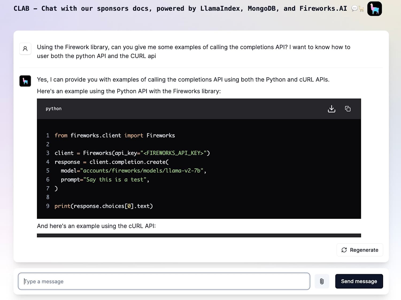Viewport: 401px width, 300px height.
Task: Open the attach file paperclip icon
Action: coord(322,281)
